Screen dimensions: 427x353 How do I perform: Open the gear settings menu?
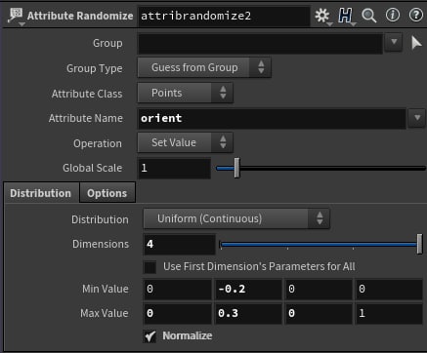click(322, 16)
